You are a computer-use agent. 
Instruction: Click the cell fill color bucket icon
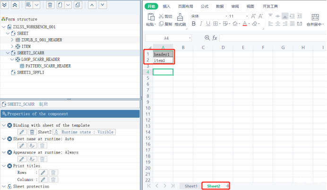click(x=235, y=24)
